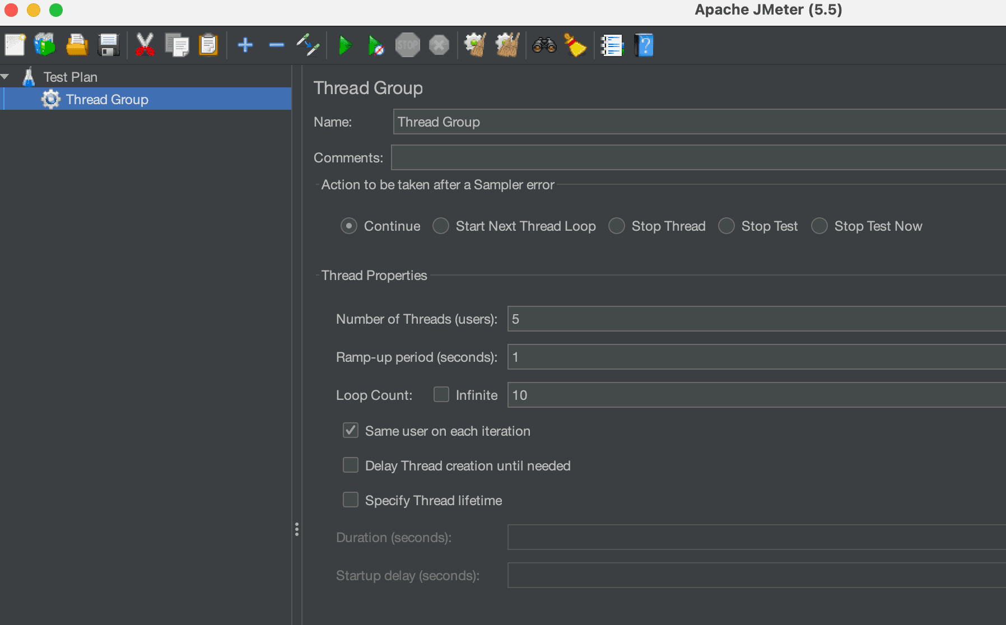
Task: Save the current test plan
Action: click(109, 45)
